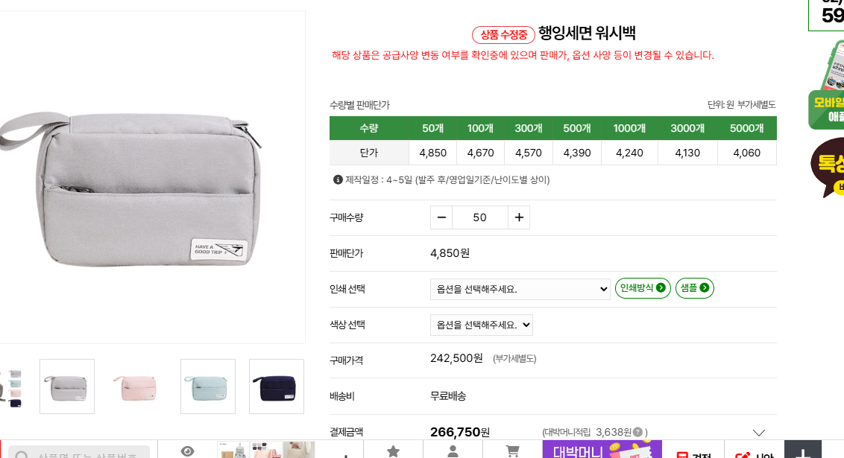The image size is (844, 458).
Task: Select the gray pouch thumbnail
Action: click(x=67, y=387)
